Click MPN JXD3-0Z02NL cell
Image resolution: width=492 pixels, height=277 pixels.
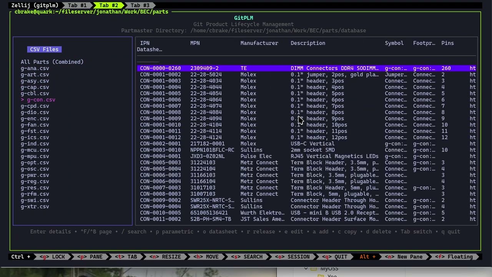click(207, 156)
